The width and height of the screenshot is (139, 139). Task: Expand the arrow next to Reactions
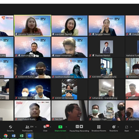[118, 127]
